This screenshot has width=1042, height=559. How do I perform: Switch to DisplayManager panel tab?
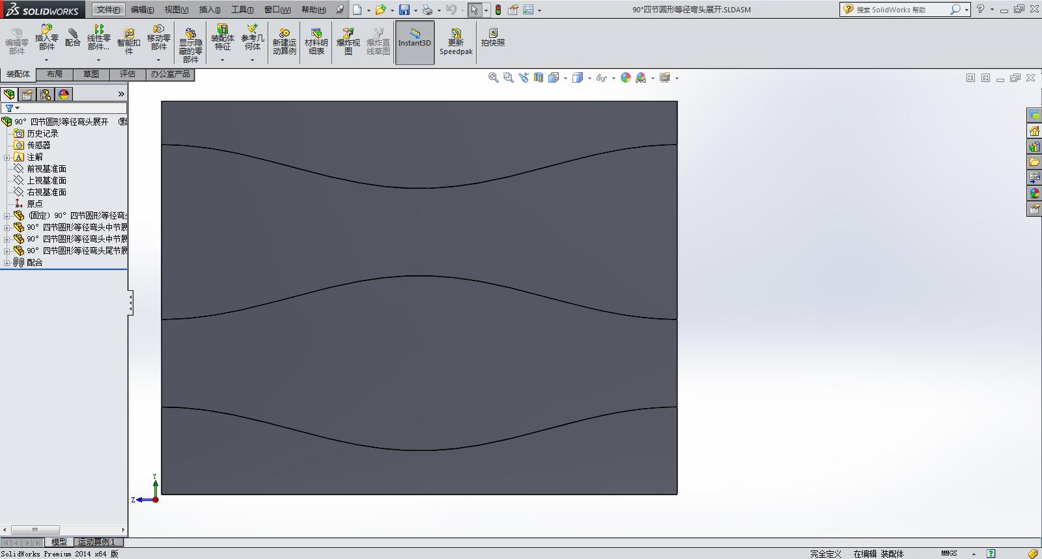click(64, 94)
